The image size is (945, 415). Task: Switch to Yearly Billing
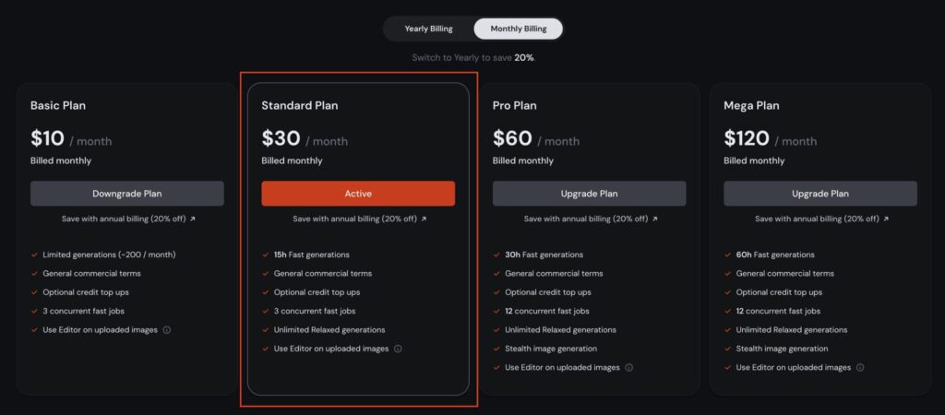(x=428, y=29)
